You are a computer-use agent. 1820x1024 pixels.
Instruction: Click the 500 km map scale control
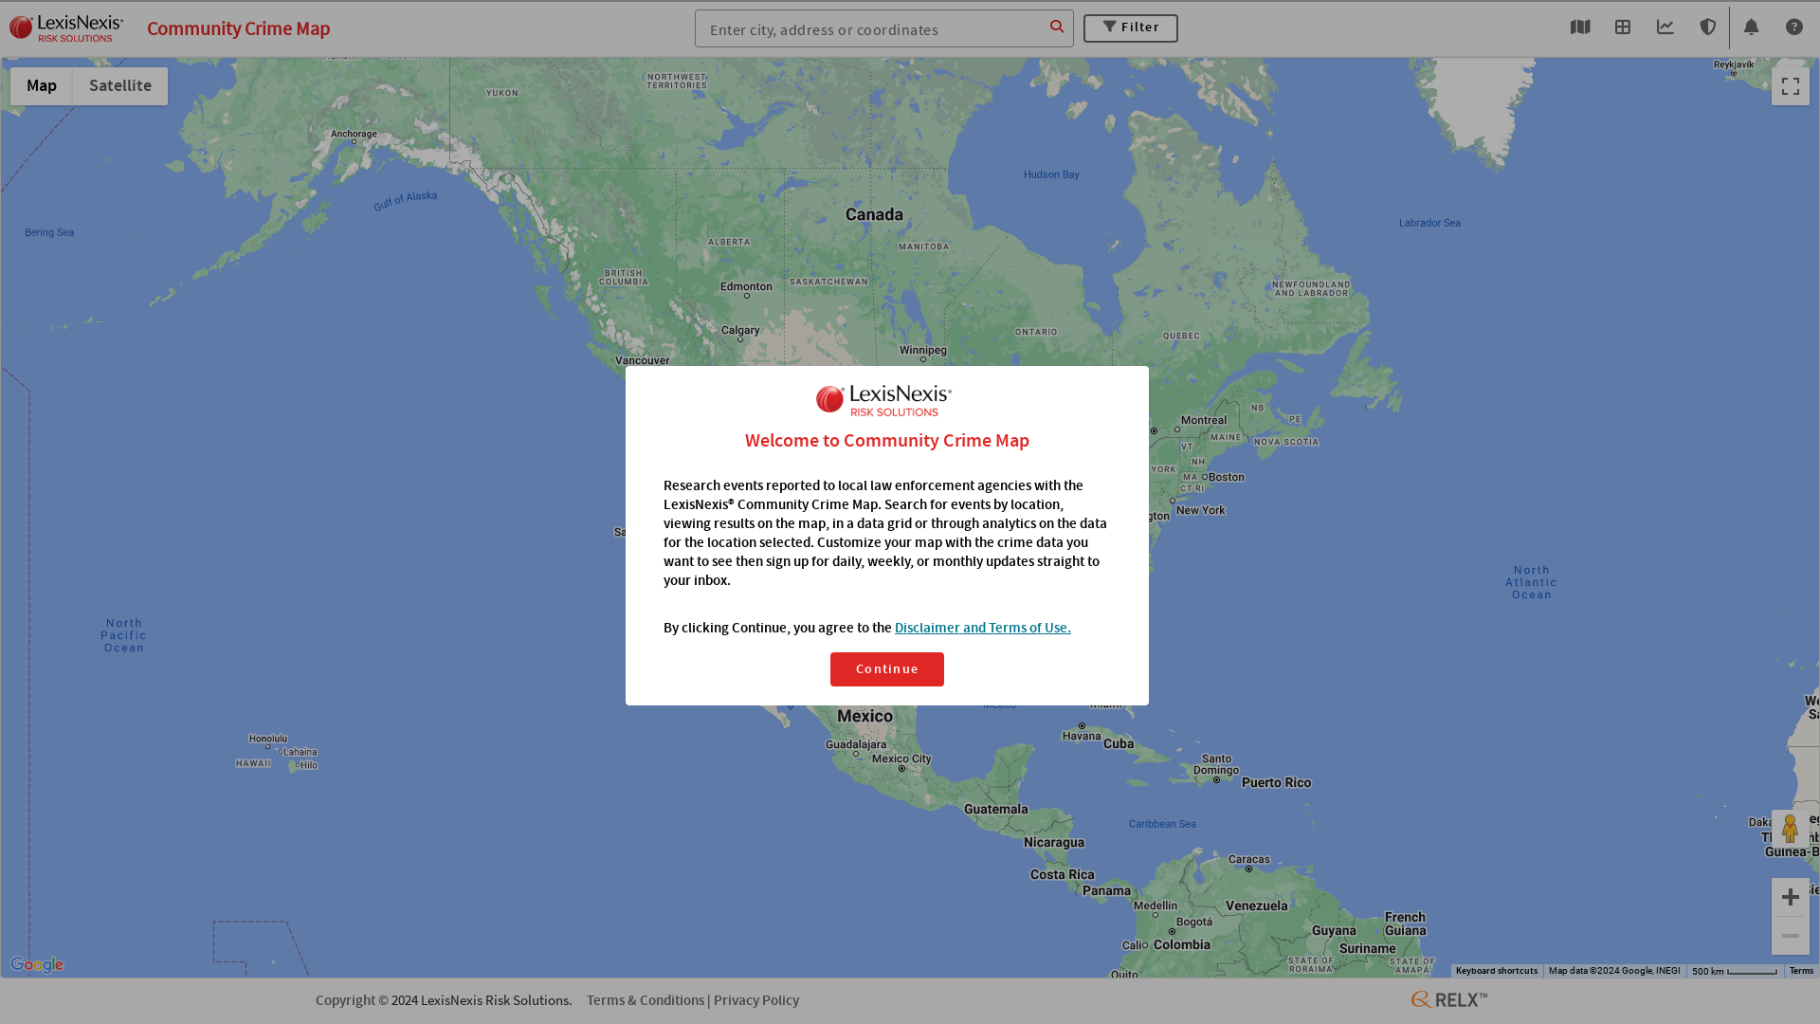pos(1734,971)
